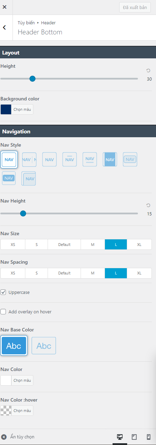
Task: Collapse panel via Ẩn tùy chọn
Action: point(18,437)
